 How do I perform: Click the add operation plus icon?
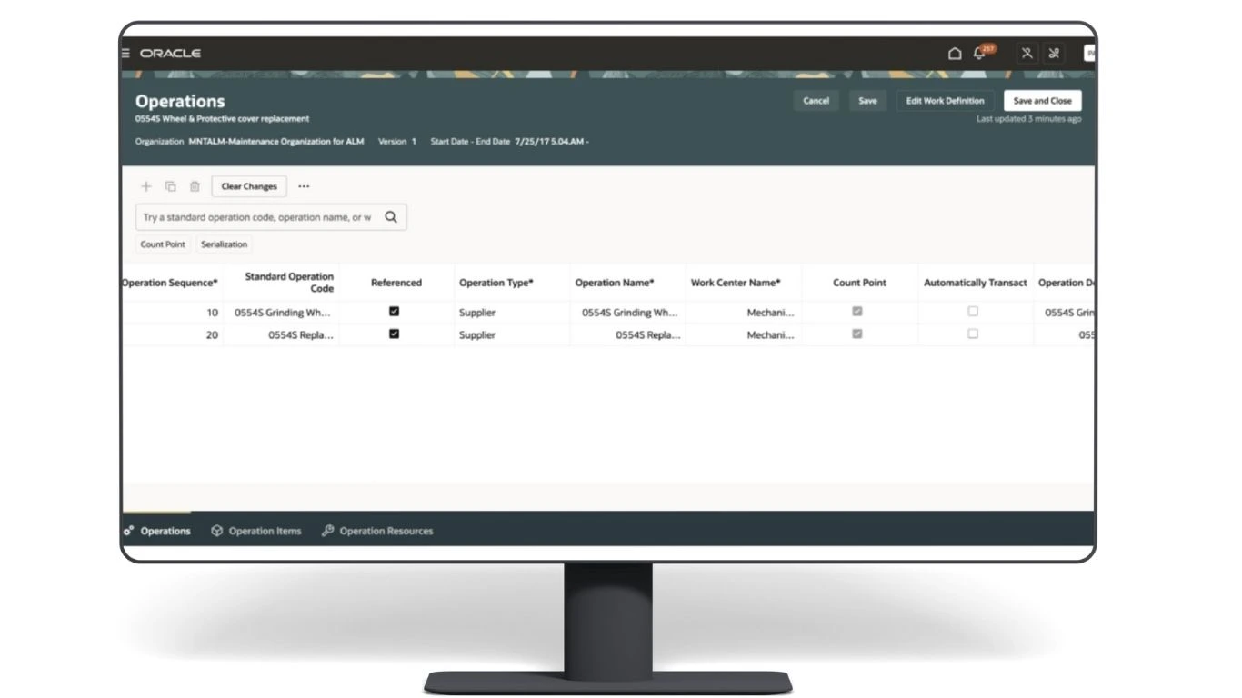tap(146, 186)
